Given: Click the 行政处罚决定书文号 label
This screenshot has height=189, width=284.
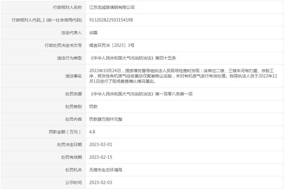Looking at the screenshot, I should 63,45.
